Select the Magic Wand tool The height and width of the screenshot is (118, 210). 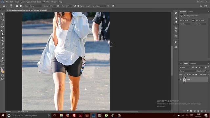pyautogui.click(x=2, y=24)
